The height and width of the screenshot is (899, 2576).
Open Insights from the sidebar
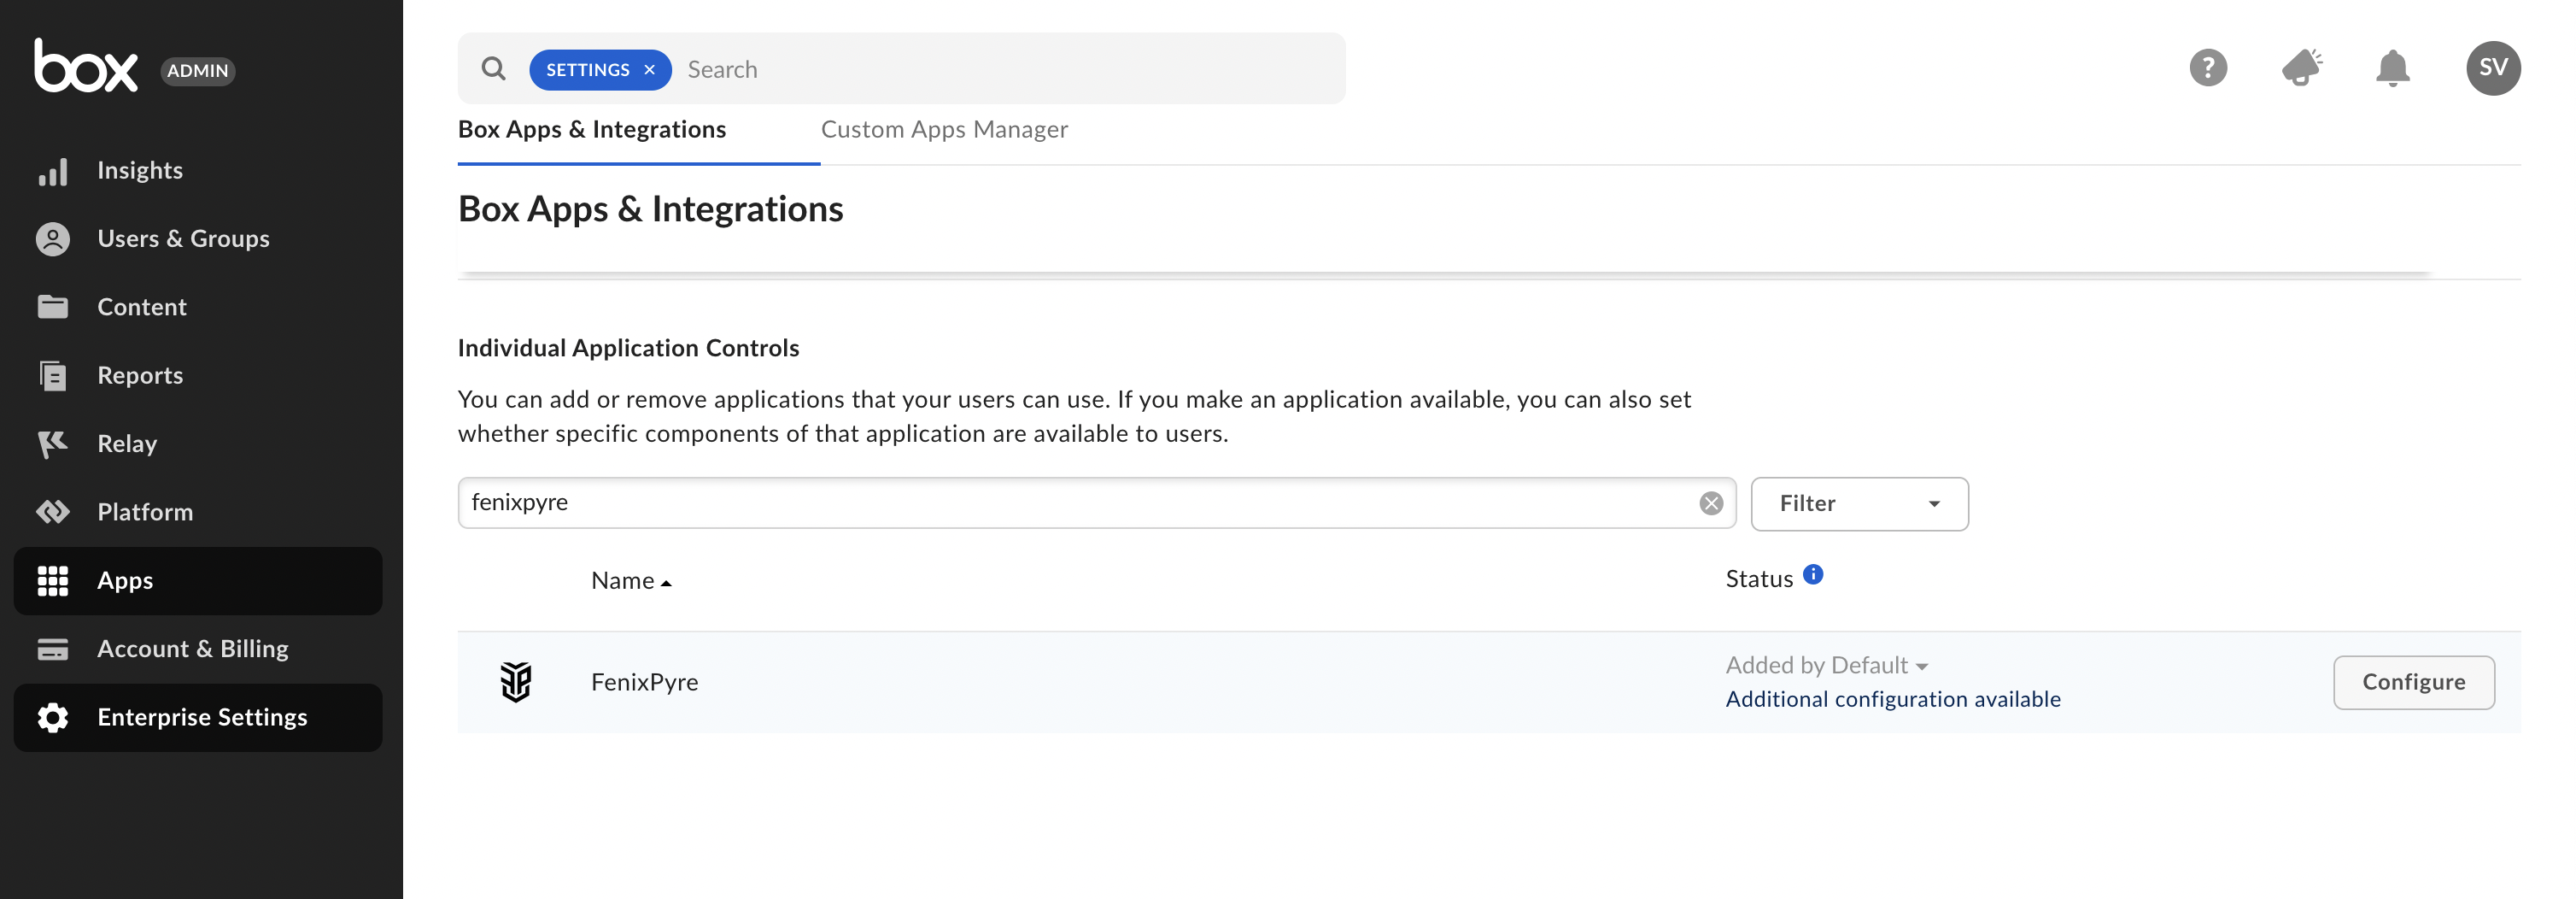pyautogui.click(x=140, y=171)
